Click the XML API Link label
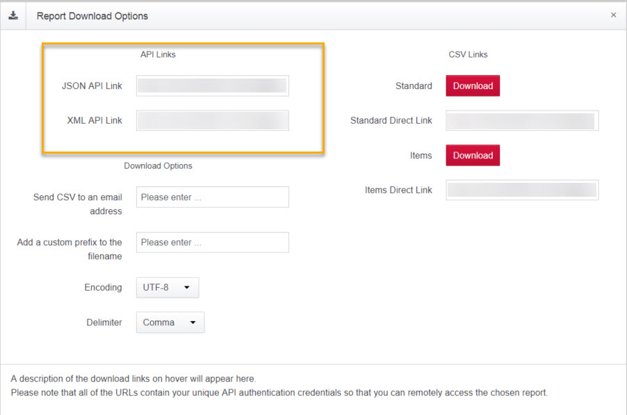 coord(95,120)
